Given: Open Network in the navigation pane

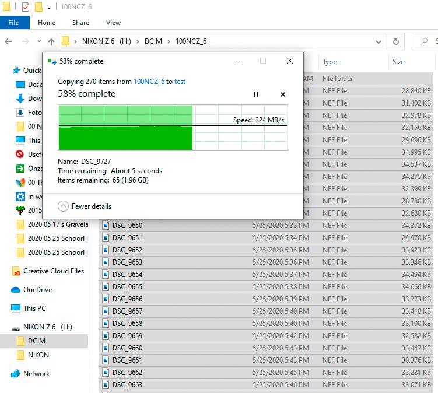Looking at the screenshot, I should pos(30,373).
